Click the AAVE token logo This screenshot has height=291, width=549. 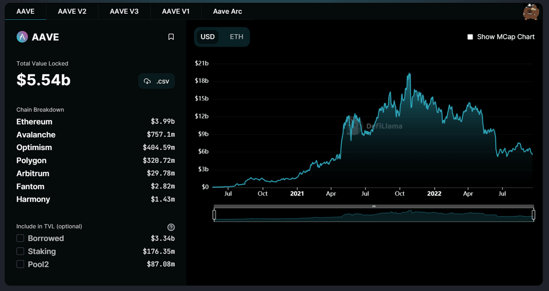pos(22,37)
